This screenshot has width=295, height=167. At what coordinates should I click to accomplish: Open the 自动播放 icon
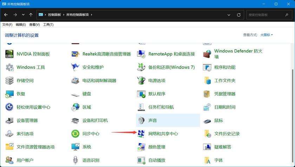tap(141, 160)
